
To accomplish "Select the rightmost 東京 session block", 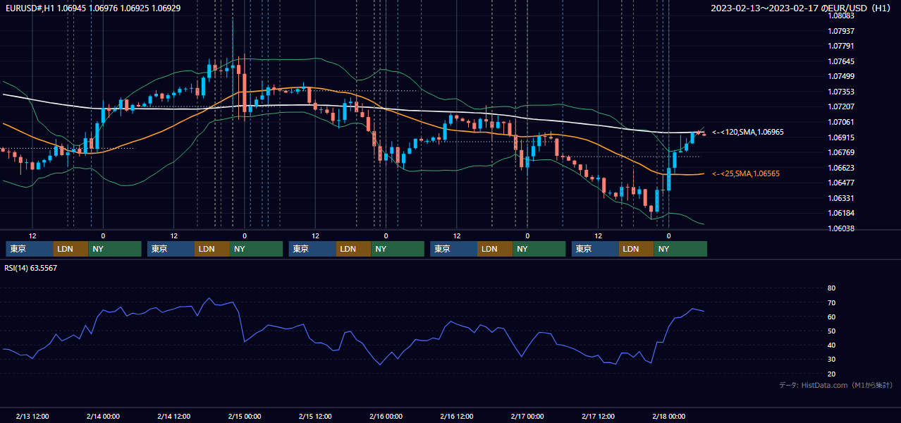I will [x=596, y=249].
